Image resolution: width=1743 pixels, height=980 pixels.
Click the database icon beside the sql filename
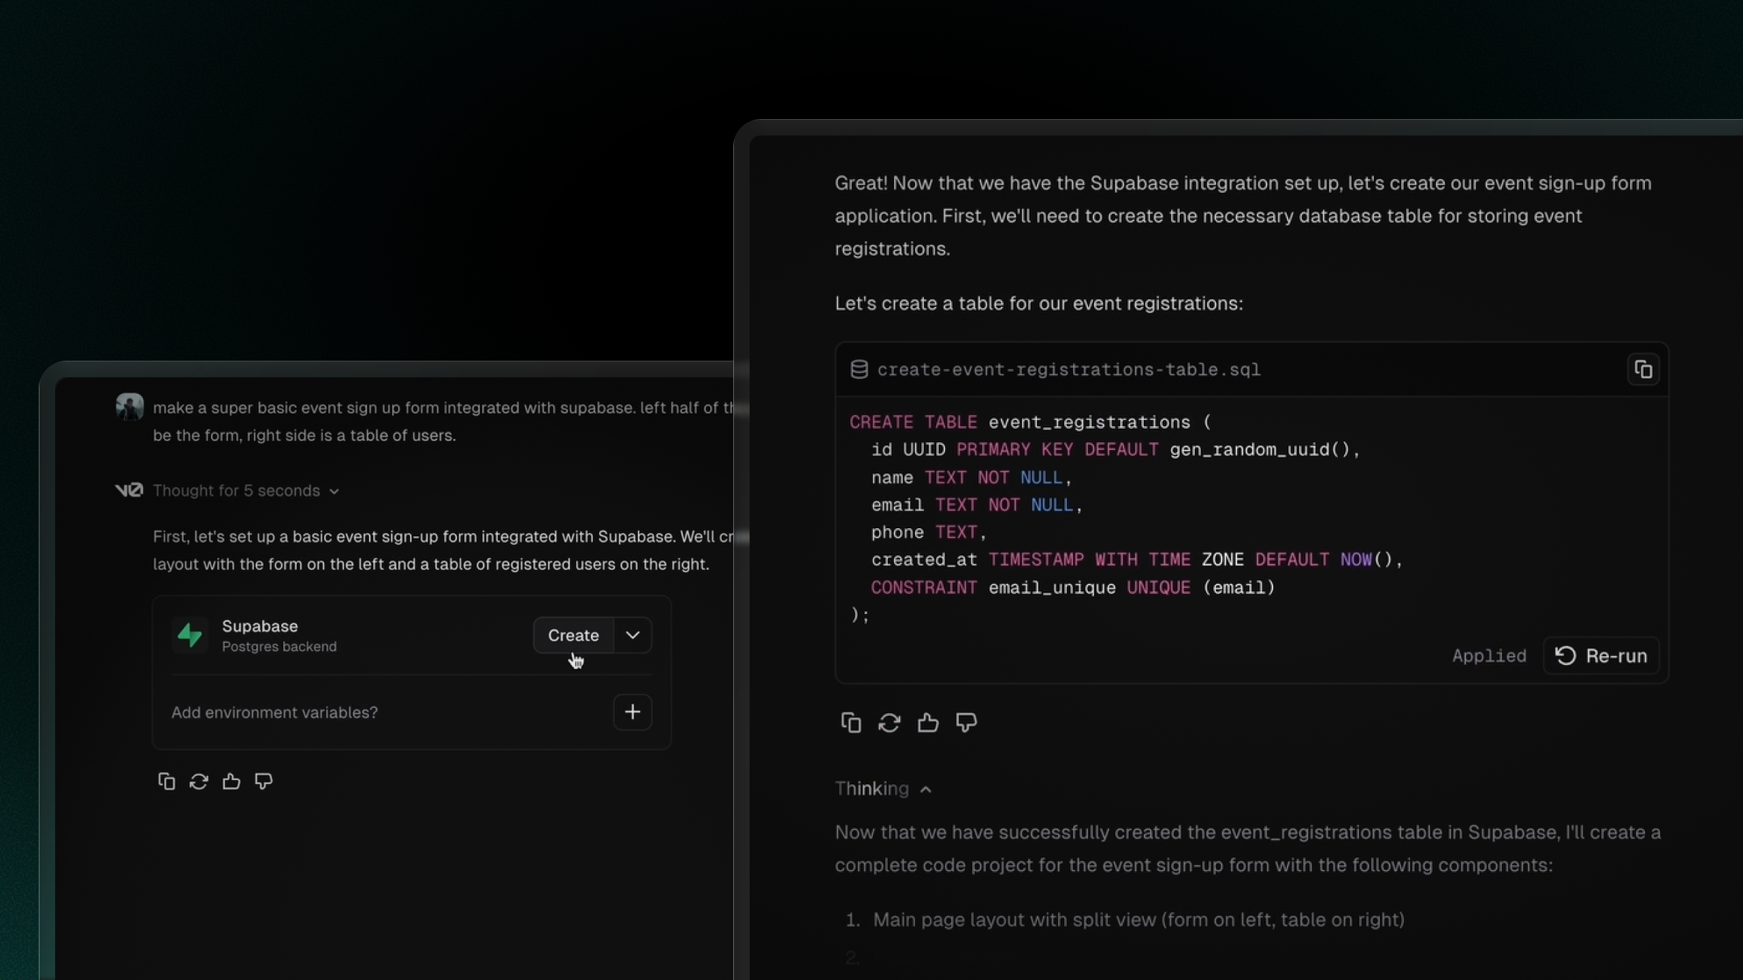click(859, 370)
